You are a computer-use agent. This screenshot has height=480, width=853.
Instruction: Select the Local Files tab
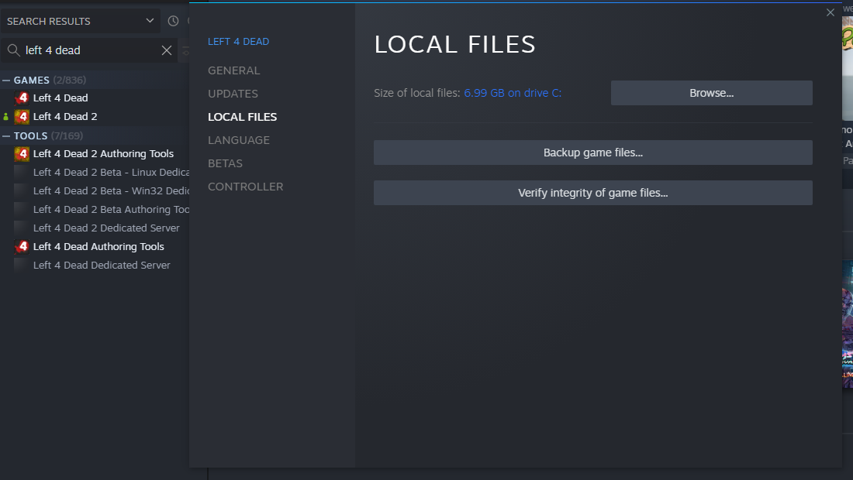[x=242, y=117]
